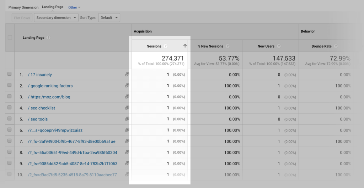This screenshot has width=364, height=188.
Task: Check row 7 3af94900 checkbox
Action: 9,141
